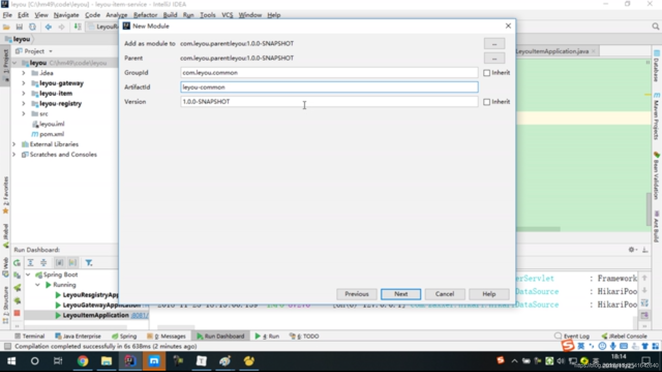Open the Java Enterprise tool tab
This screenshot has width=662, height=372.
[x=78, y=336]
